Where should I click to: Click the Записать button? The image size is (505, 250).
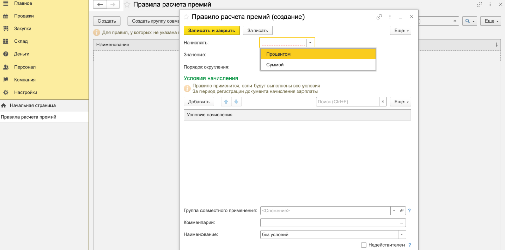[258, 30]
